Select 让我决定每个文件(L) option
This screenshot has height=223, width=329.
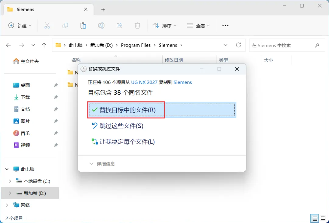pos(123,142)
